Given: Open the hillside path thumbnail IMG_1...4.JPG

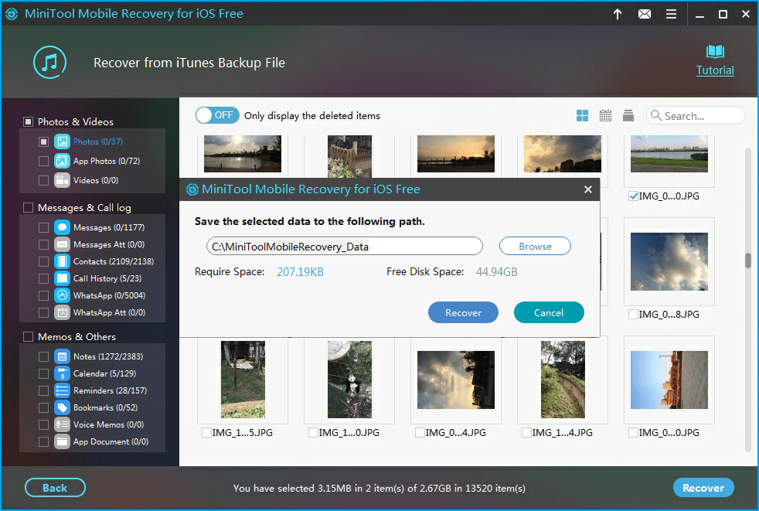Looking at the screenshot, I should tap(563, 380).
